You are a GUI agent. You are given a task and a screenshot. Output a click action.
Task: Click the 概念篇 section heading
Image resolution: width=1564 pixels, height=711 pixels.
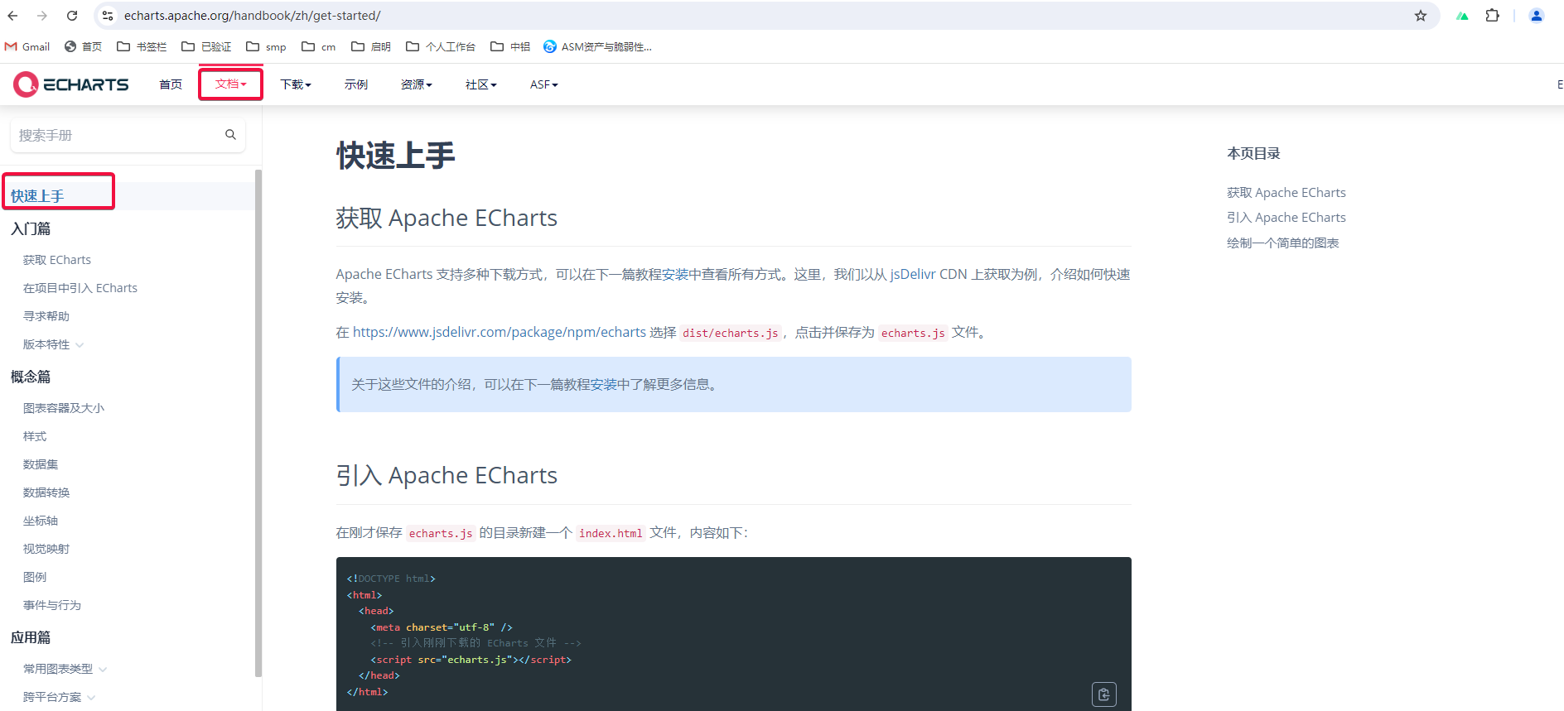[31, 377]
